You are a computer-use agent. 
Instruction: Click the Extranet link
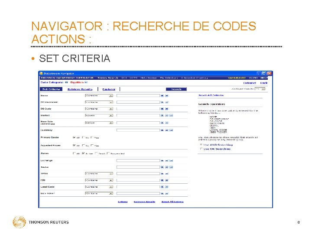(x=250, y=83)
